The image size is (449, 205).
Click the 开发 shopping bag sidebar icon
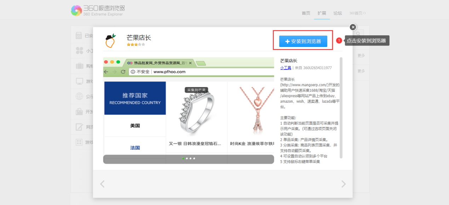pyautogui.click(x=79, y=111)
